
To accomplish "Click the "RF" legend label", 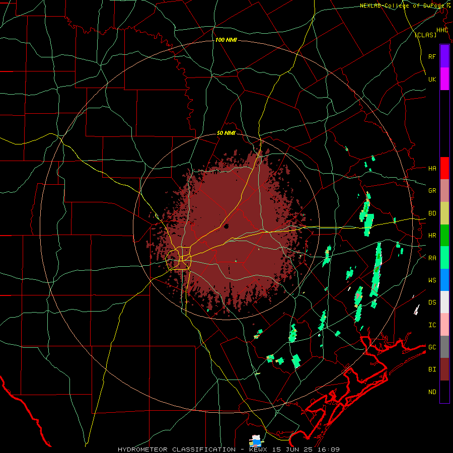I will click(432, 56).
